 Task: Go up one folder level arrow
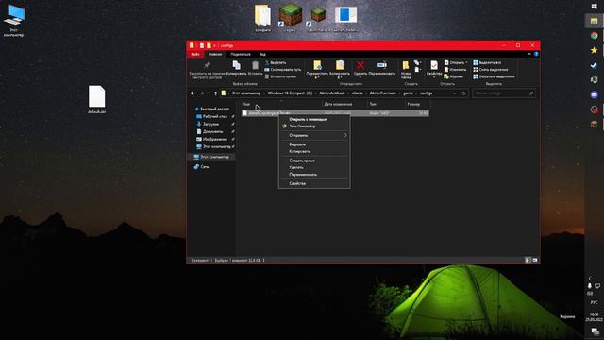[x=216, y=93]
